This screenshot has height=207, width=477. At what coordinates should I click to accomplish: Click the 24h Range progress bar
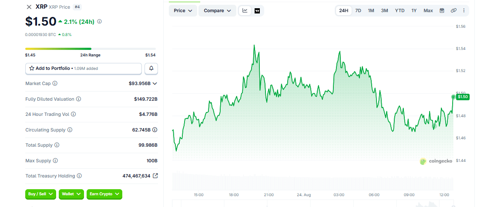tap(91, 49)
